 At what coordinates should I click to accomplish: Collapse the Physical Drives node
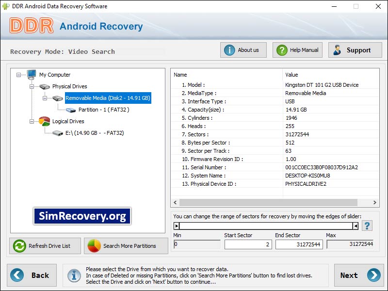[32, 86]
